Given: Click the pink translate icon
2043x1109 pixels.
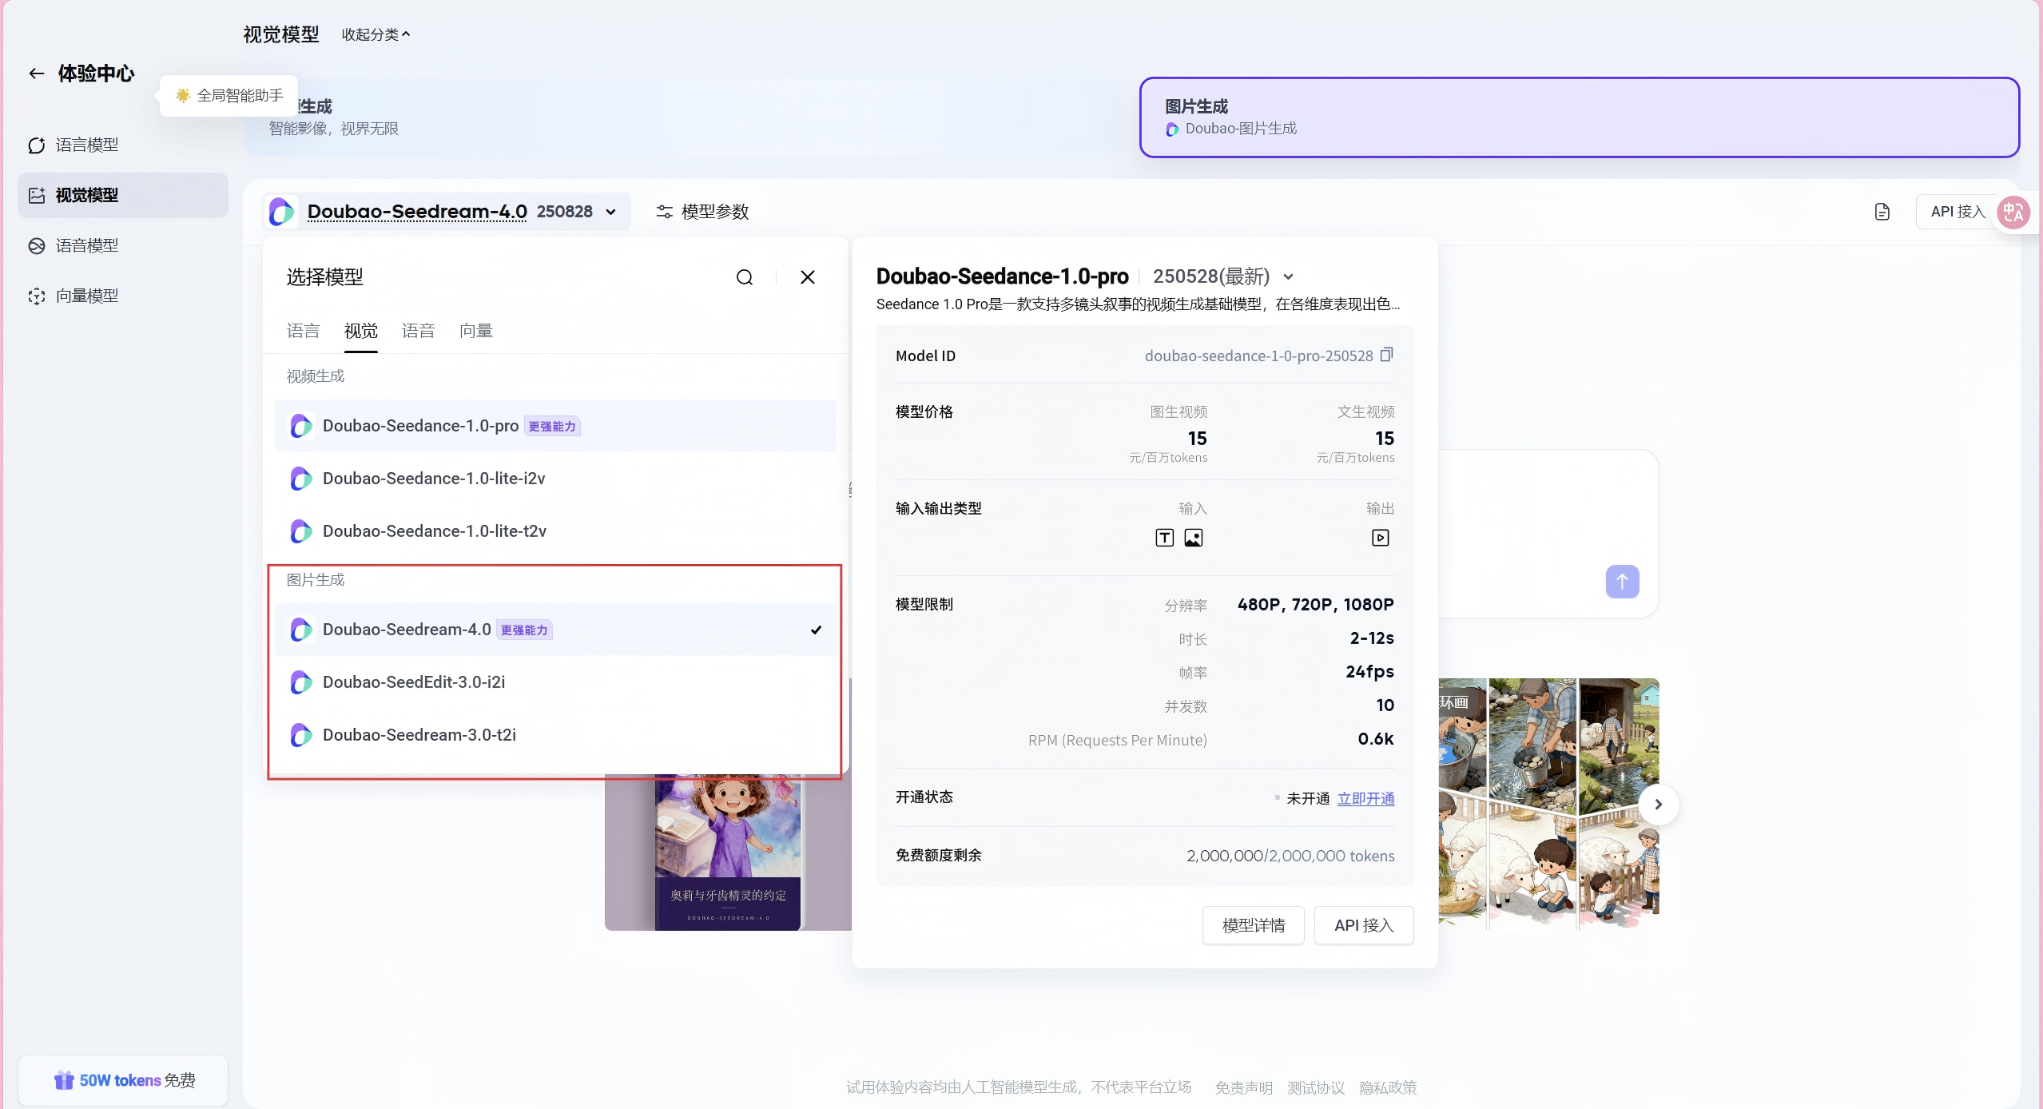Looking at the screenshot, I should [x=2013, y=213].
